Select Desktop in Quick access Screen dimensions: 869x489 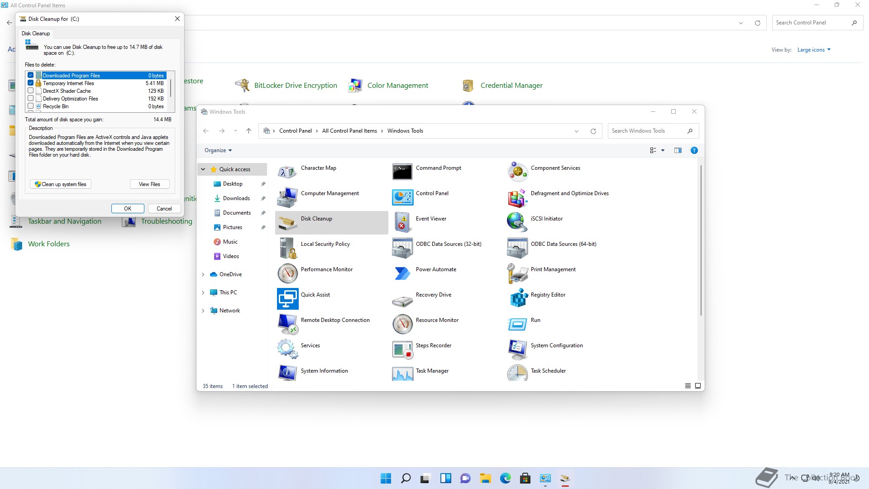pos(233,184)
